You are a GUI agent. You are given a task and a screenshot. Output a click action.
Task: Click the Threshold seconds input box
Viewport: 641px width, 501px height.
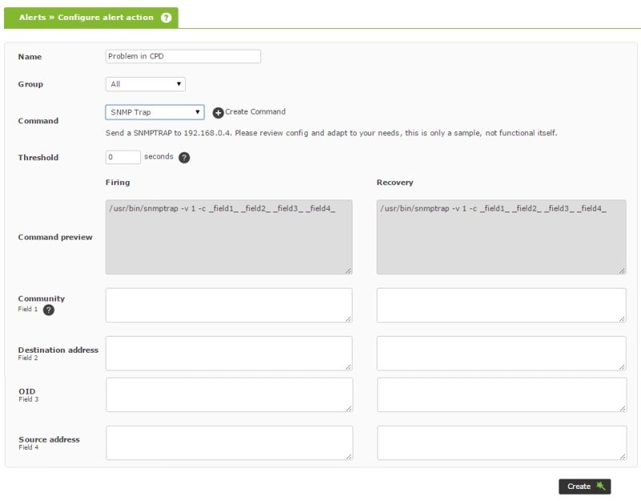point(123,157)
